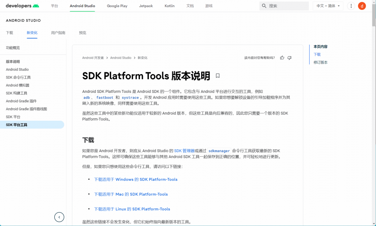
Task: Click the Android 开发者 breadcrumb
Action: click(93, 58)
